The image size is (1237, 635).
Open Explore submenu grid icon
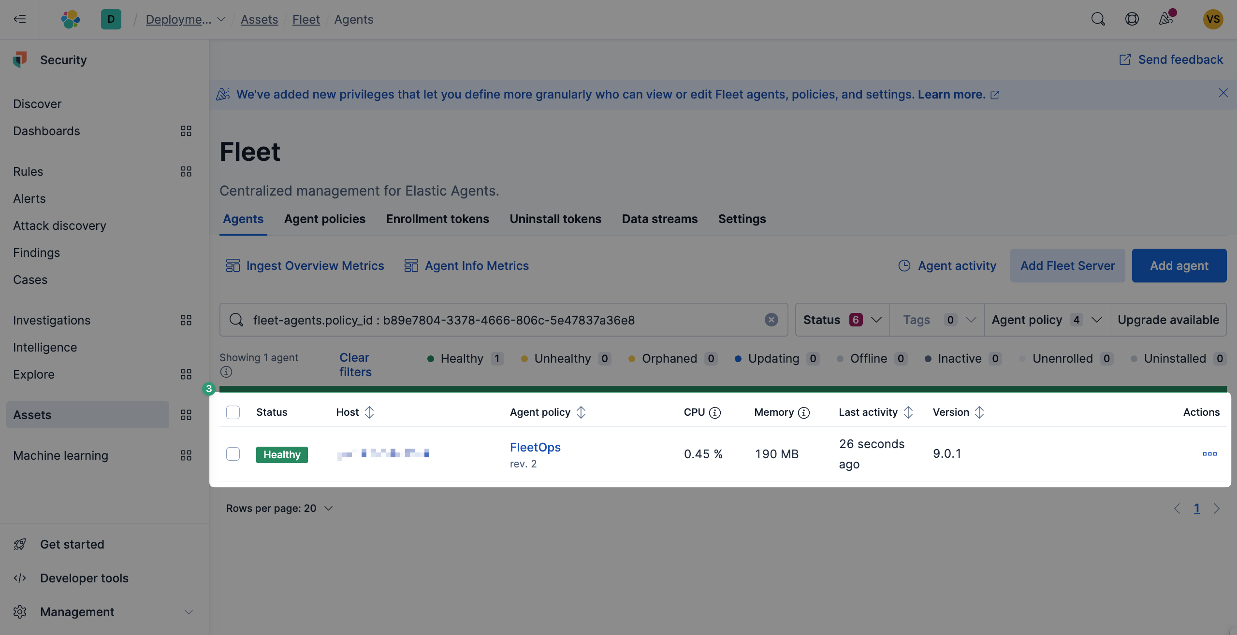click(186, 374)
